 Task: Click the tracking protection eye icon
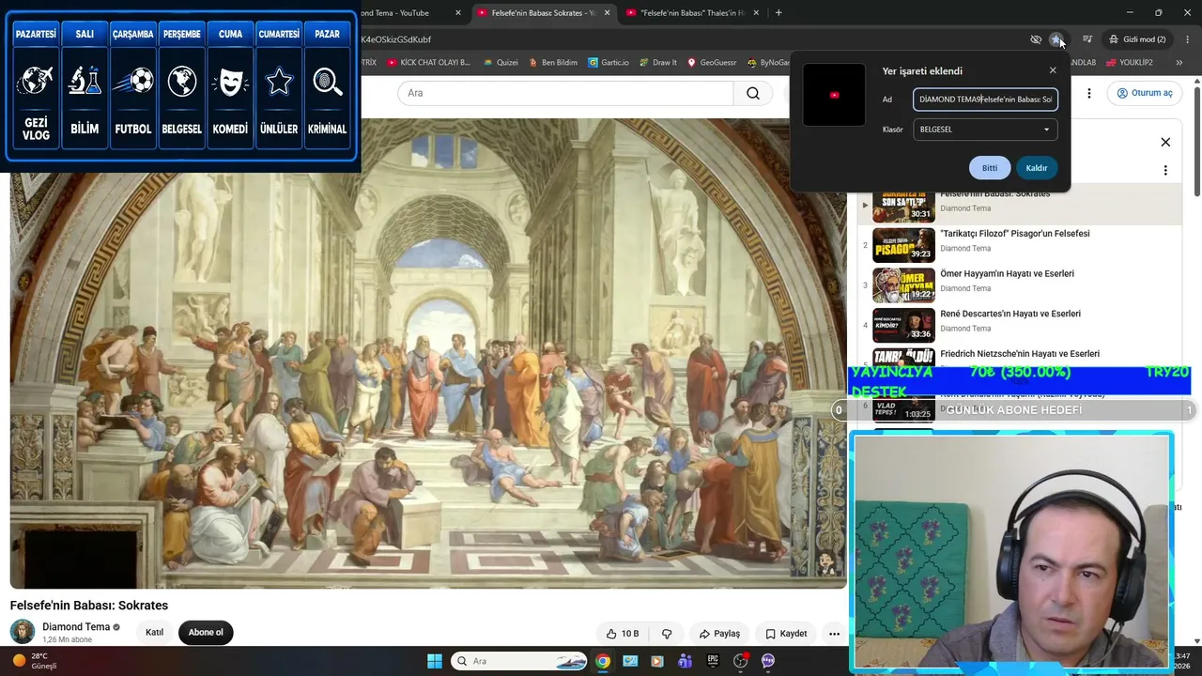[x=1036, y=39]
